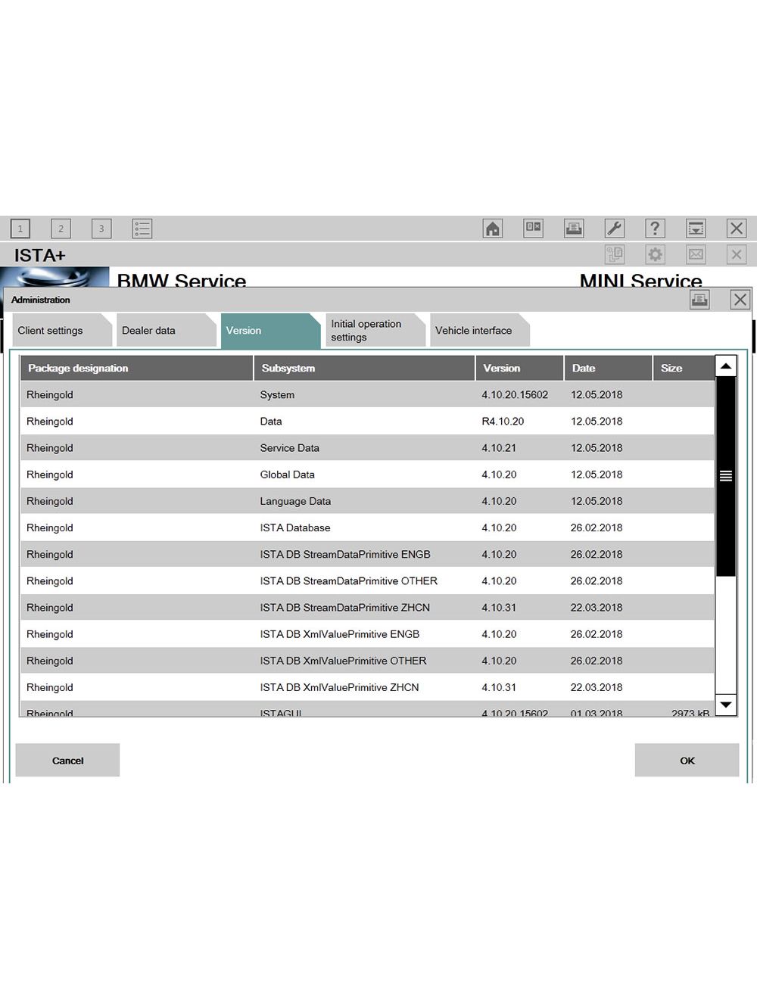
Task: Click the Cancel button
Action: point(67,761)
